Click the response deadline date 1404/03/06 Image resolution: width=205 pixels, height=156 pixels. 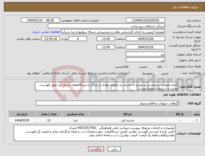pos(145,39)
